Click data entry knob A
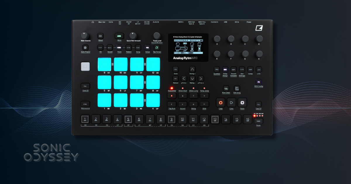The width and height of the screenshot is (351, 184). click(217, 39)
